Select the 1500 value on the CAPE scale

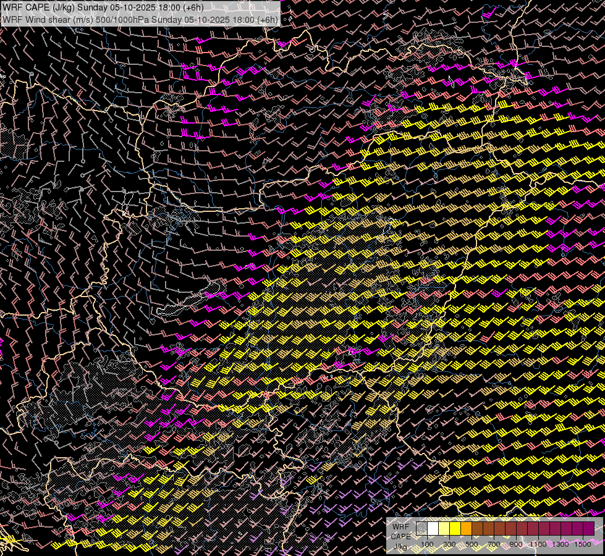tap(583, 544)
